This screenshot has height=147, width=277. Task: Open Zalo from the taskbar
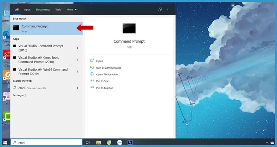pos(120,143)
